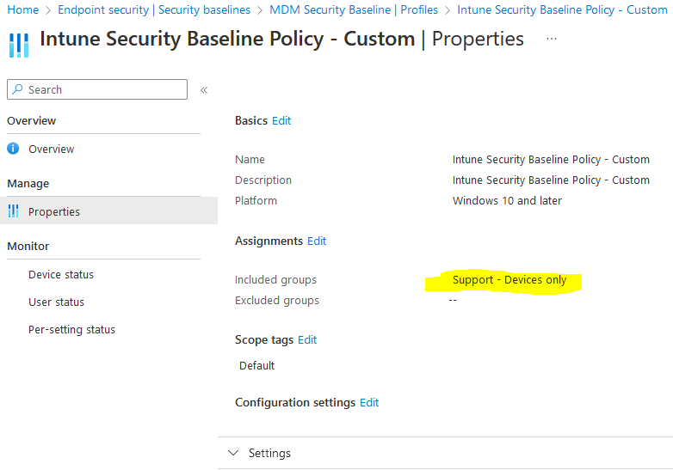Edit the Configuration settings section

[369, 403]
